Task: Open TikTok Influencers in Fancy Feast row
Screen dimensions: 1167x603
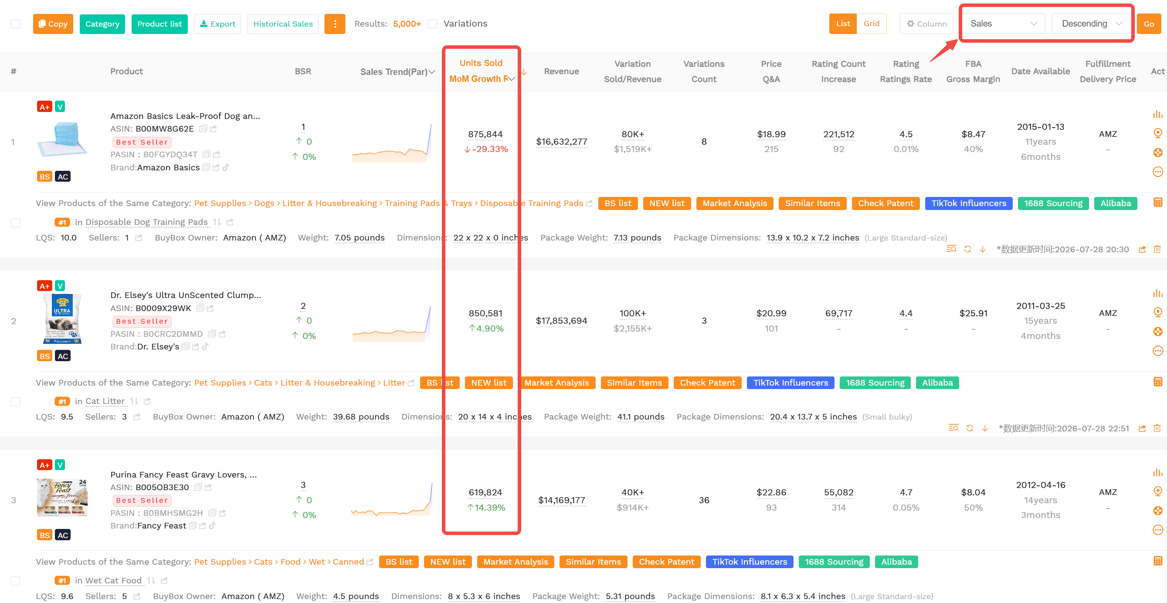Action: 749,562
